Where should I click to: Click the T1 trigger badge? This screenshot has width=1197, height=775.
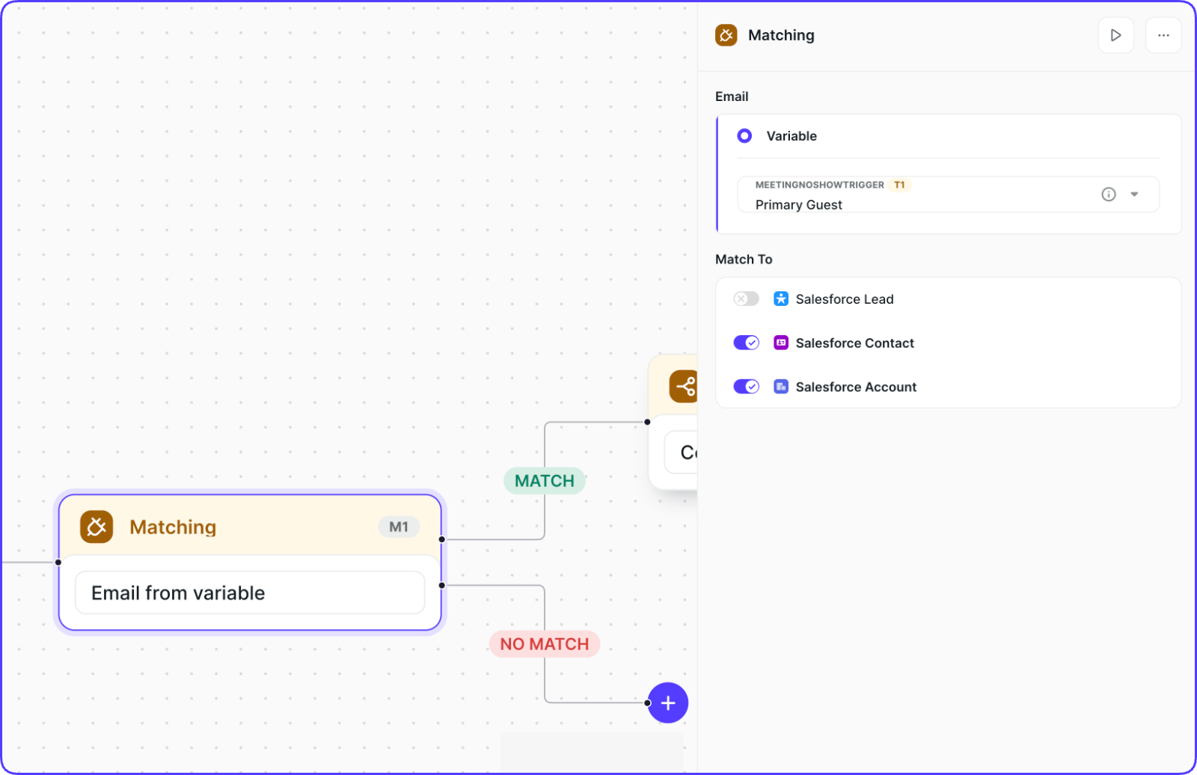[x=899, y=185]
